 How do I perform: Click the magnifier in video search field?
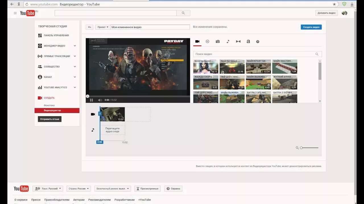point(317,54)
